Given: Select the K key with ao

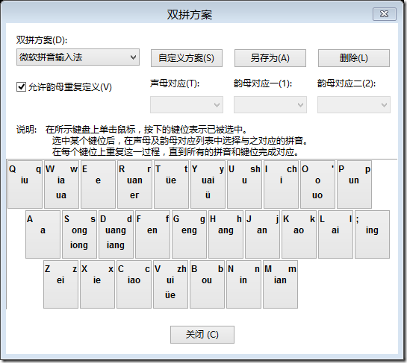Looking at the screenshot, I should click(x=299, y=234).
